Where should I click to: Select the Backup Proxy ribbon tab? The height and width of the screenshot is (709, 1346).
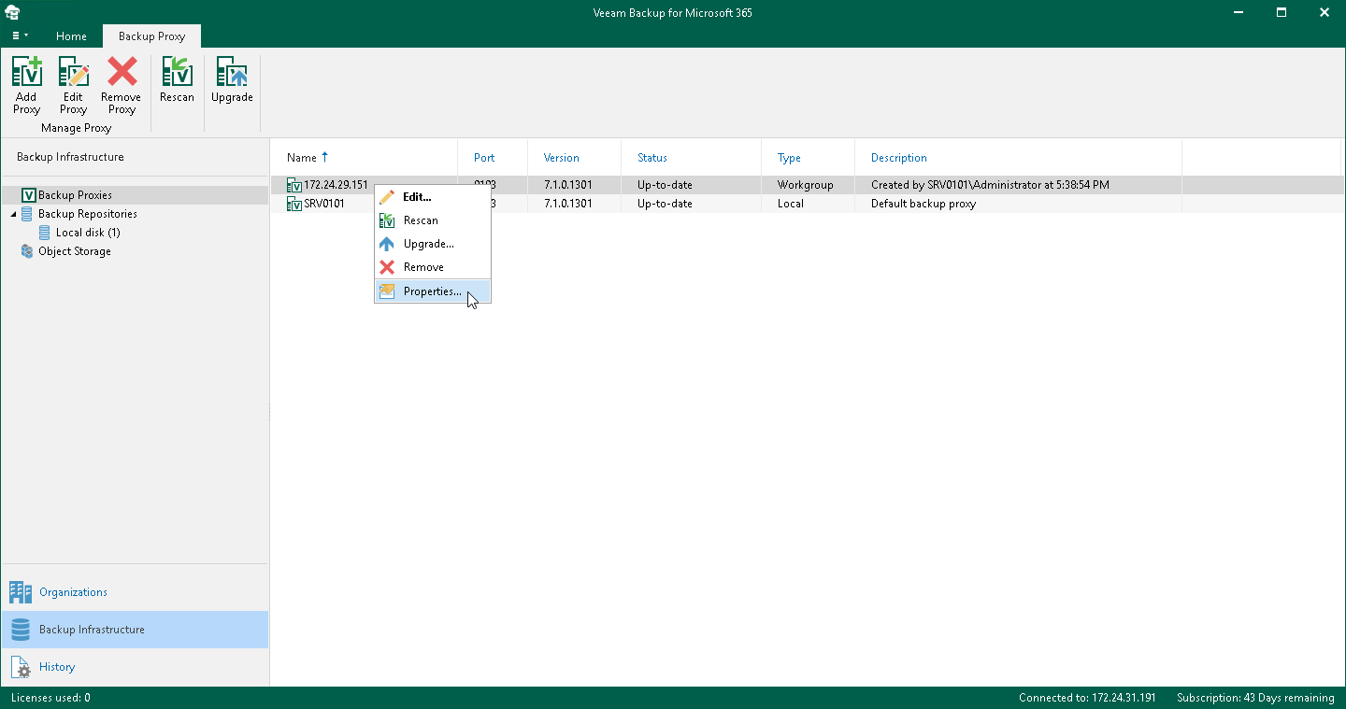click(151, 36)
